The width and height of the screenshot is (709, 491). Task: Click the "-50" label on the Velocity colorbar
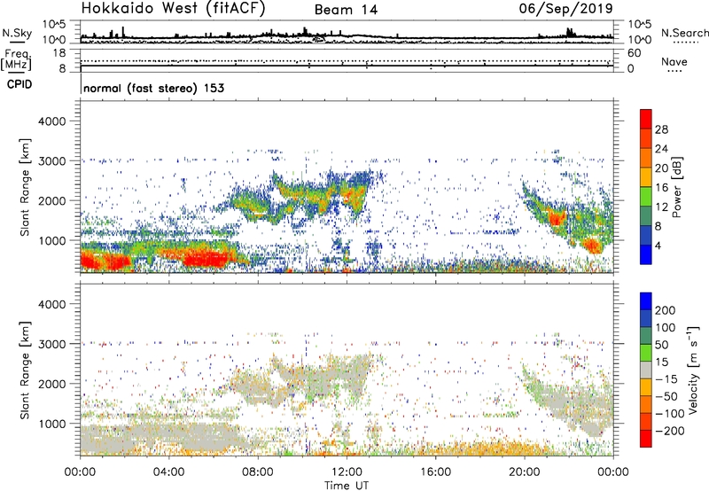pyautogui.click(x=666, y=396)
